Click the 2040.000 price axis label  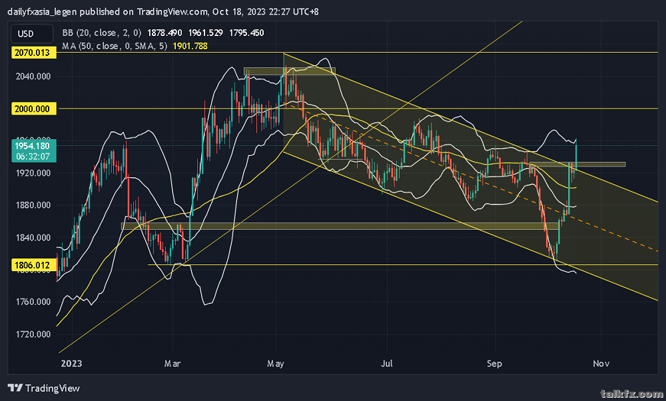pos(33,77)
